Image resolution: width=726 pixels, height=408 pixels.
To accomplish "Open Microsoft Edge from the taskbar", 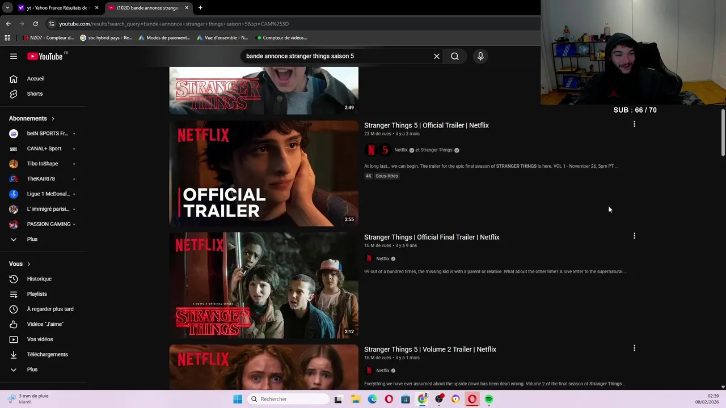I will tap(372, 399).
